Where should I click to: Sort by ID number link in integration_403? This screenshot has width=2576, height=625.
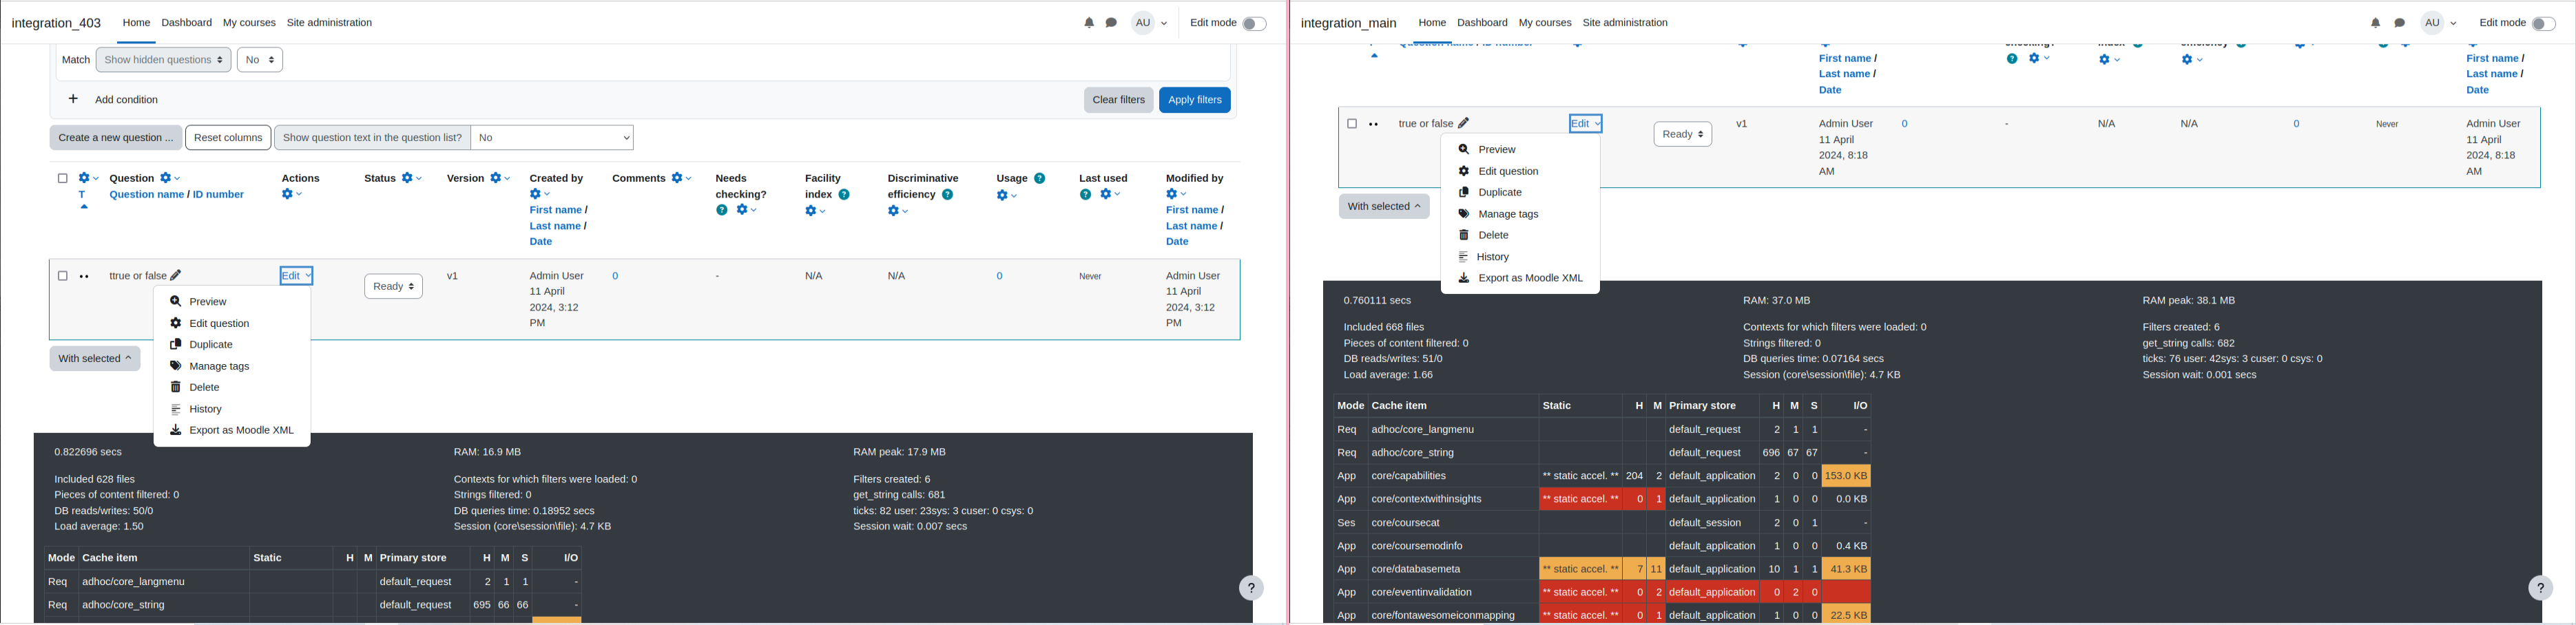coord(218,194)
